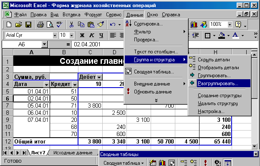Choose Сортировка... from Данные menu
Viewport: 260px width, 166px height.
156,24
